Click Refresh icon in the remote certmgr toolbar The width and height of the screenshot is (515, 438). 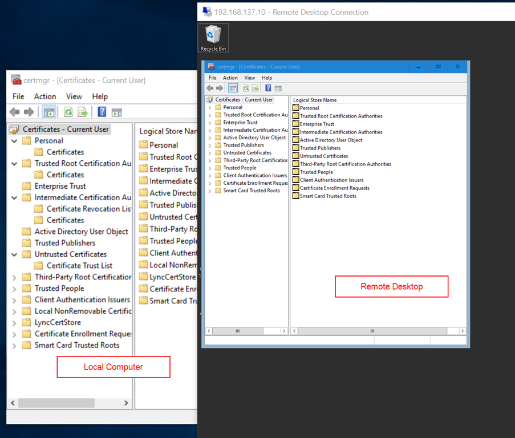coord(246,88)
